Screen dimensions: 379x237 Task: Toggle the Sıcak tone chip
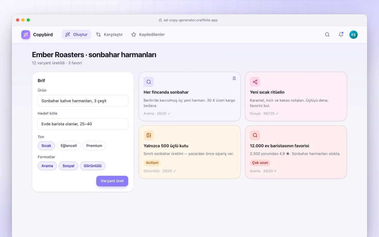[46, 146]
